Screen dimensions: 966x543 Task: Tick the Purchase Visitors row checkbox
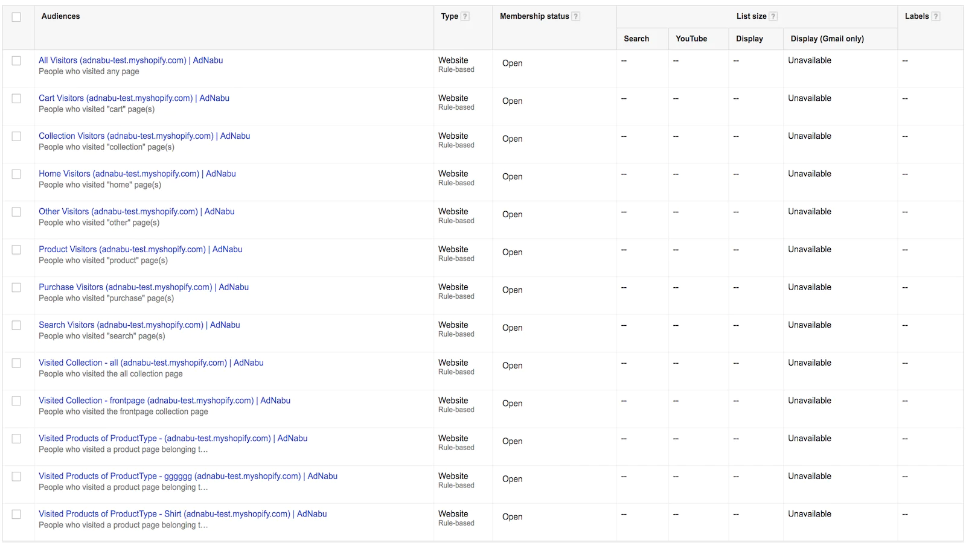click(16, 288)
